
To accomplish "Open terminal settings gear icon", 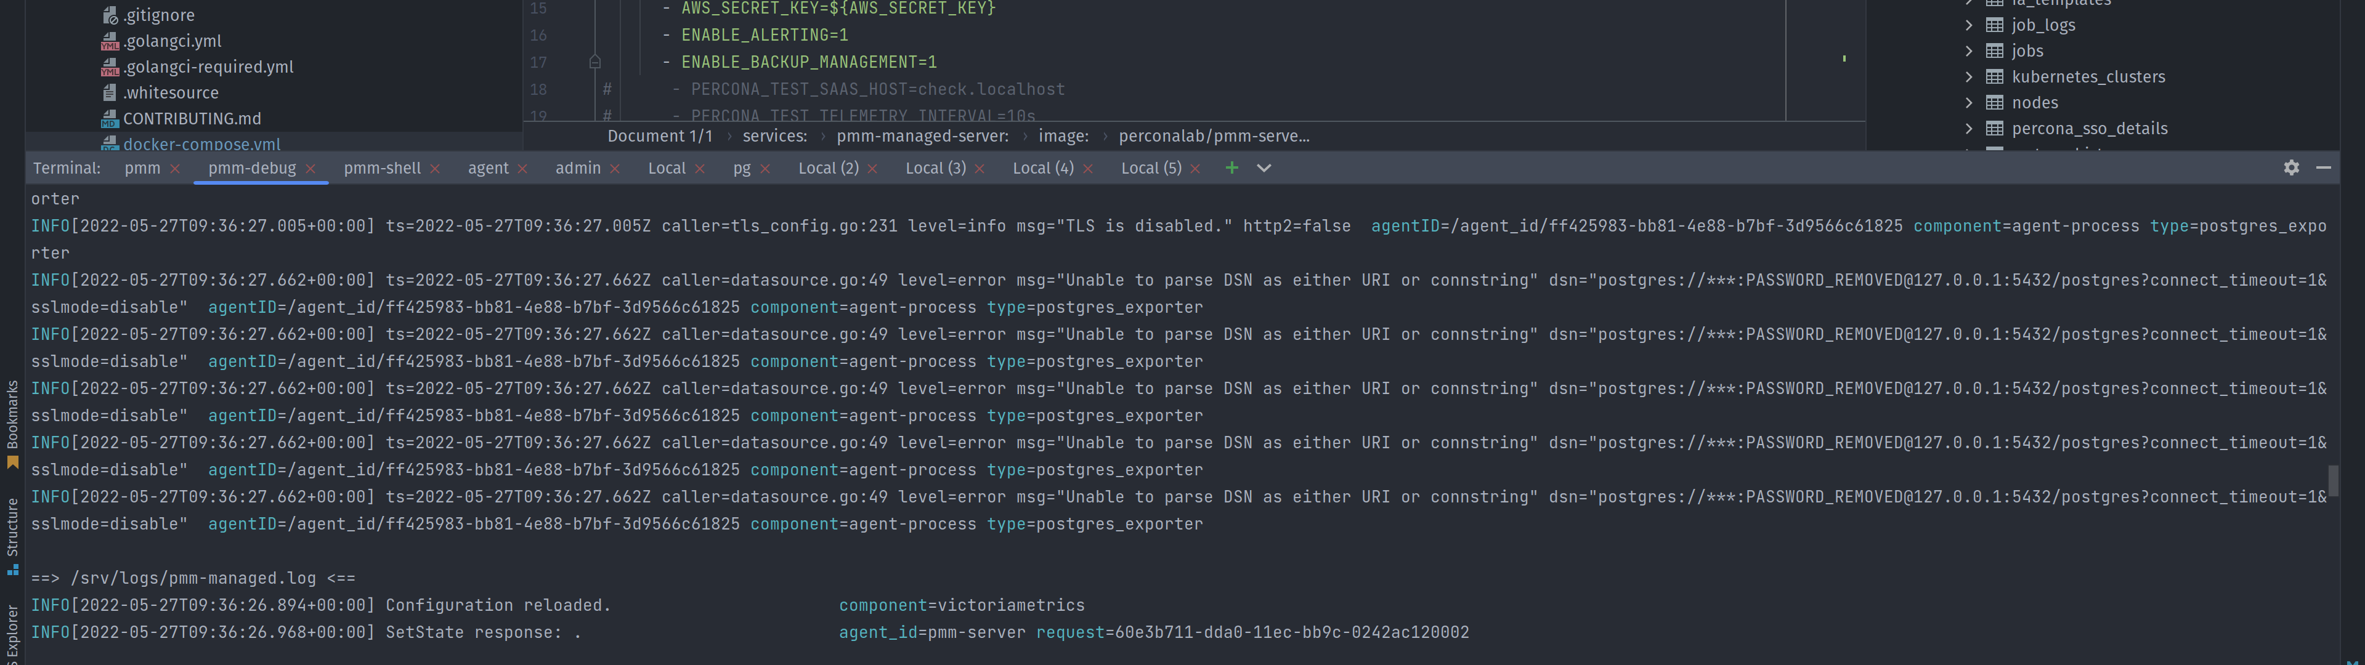I will [2290, 168].
